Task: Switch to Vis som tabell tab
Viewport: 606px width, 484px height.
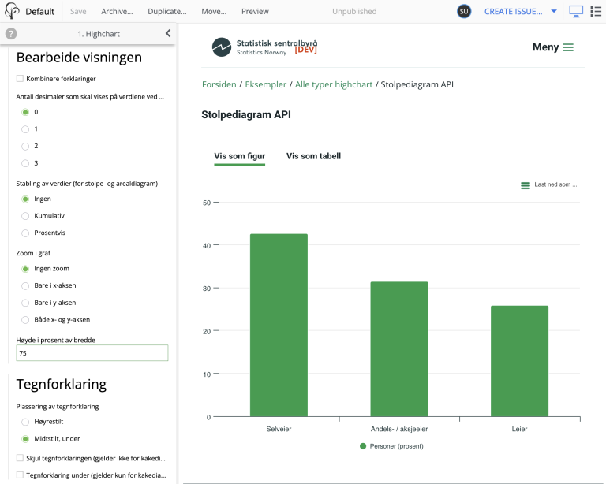Action: [313, 156]
